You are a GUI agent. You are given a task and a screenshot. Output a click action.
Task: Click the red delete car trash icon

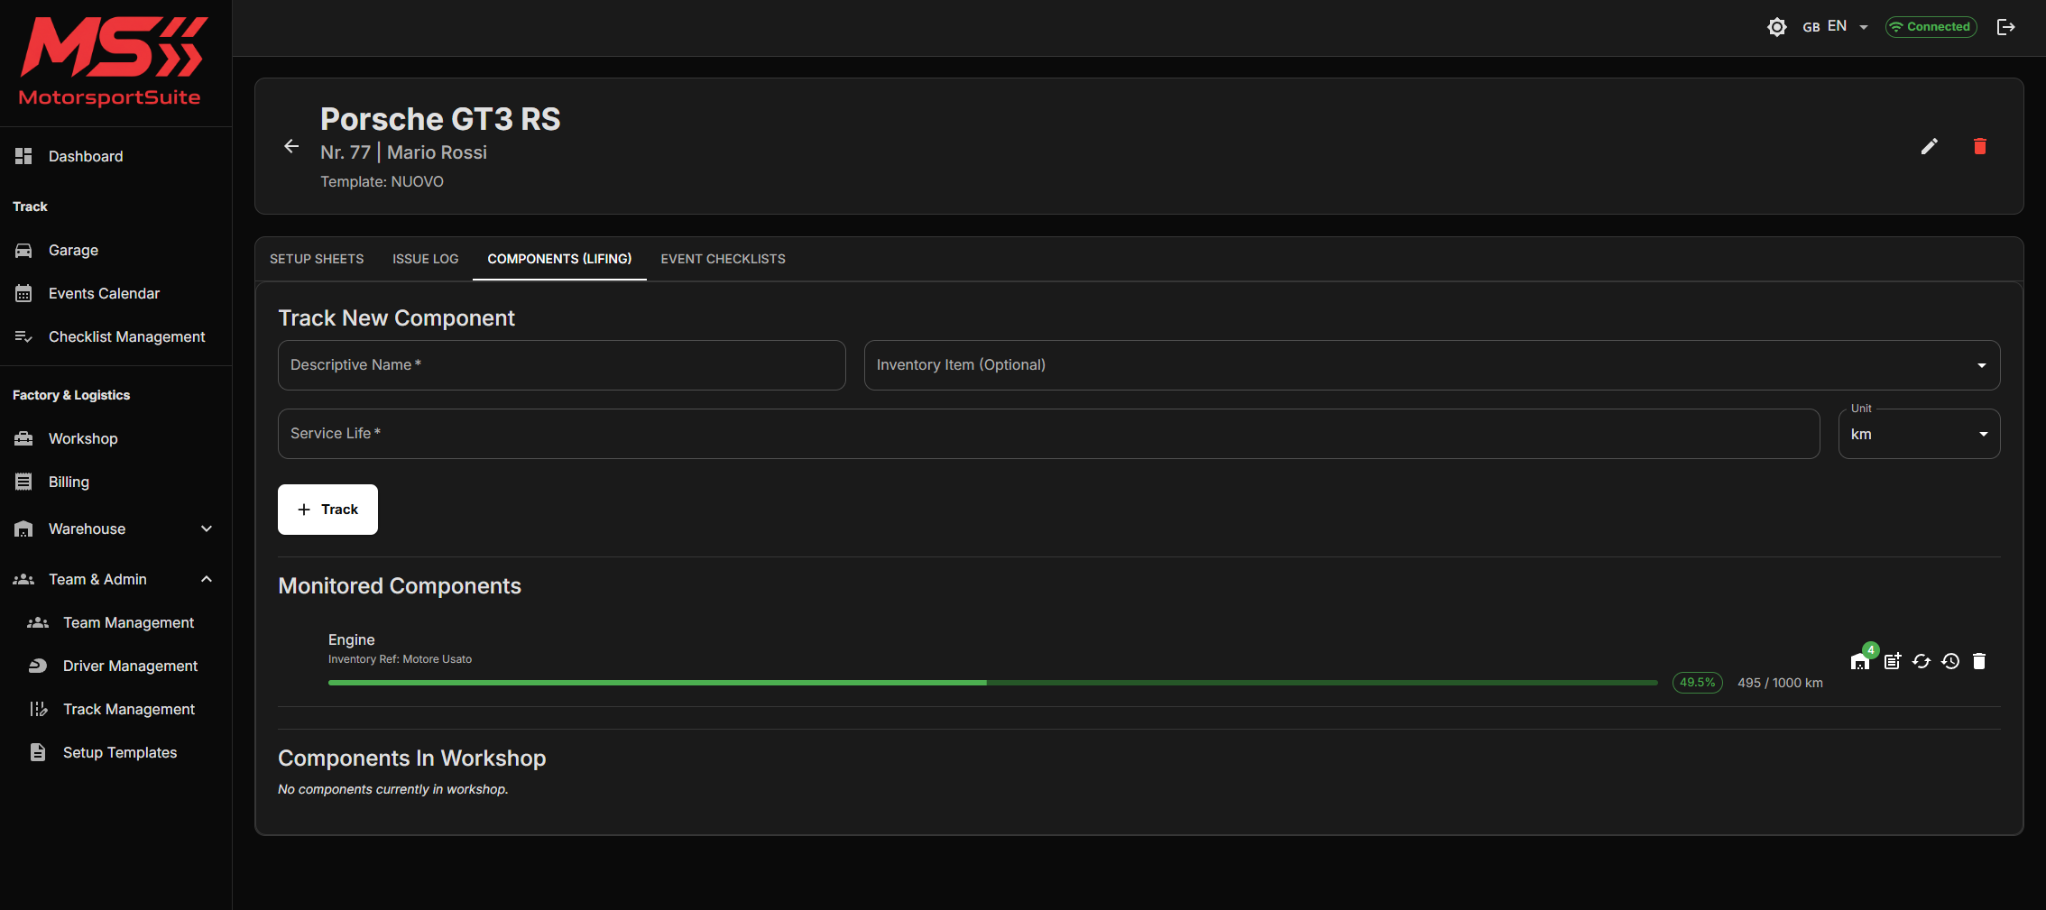pos(1979,146)
